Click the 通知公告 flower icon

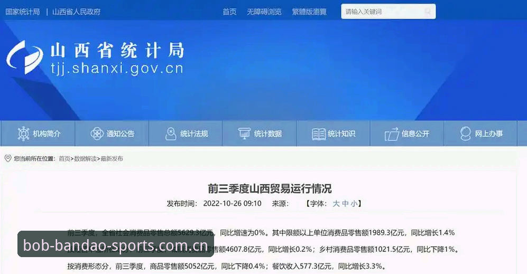coord(97,134)
